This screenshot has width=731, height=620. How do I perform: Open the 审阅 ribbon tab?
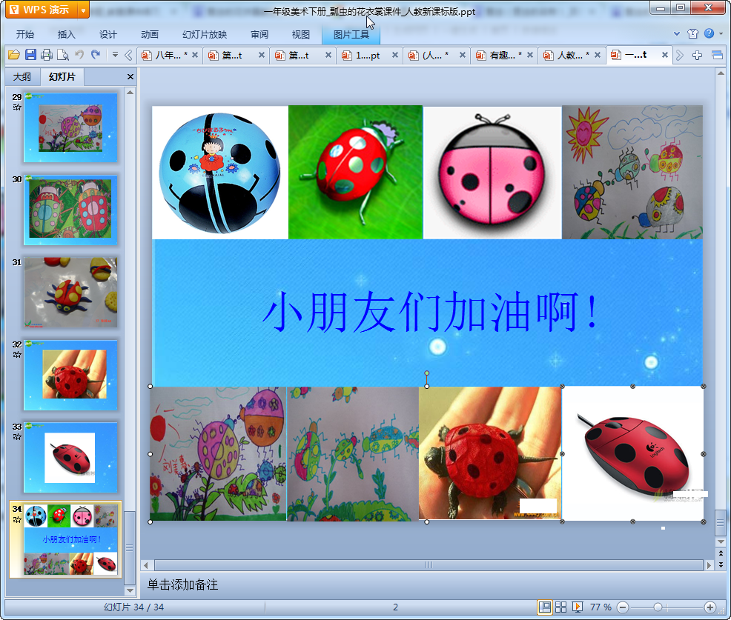click(x=259, y=35)
